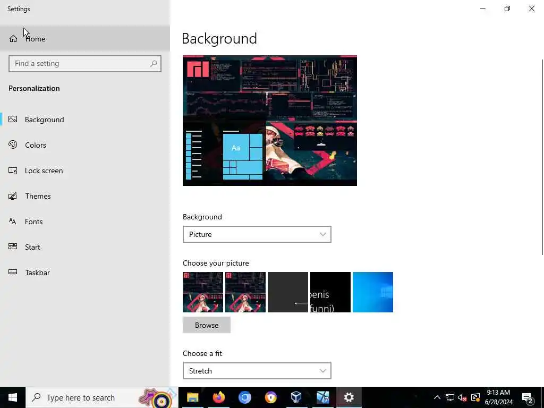This screenshot has width=544, height=408.
Task: Click the Fonts Aa icon
Action: tap(13, 221)
